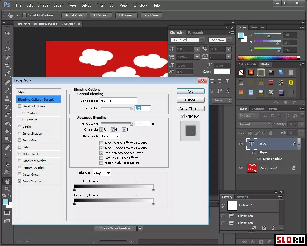
Task: Open the Kind filter dropdown in Layers
Action: [x=249, y=116]
